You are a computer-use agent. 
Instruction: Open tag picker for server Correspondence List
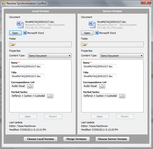pyautogui.click(x=102, y=86)
